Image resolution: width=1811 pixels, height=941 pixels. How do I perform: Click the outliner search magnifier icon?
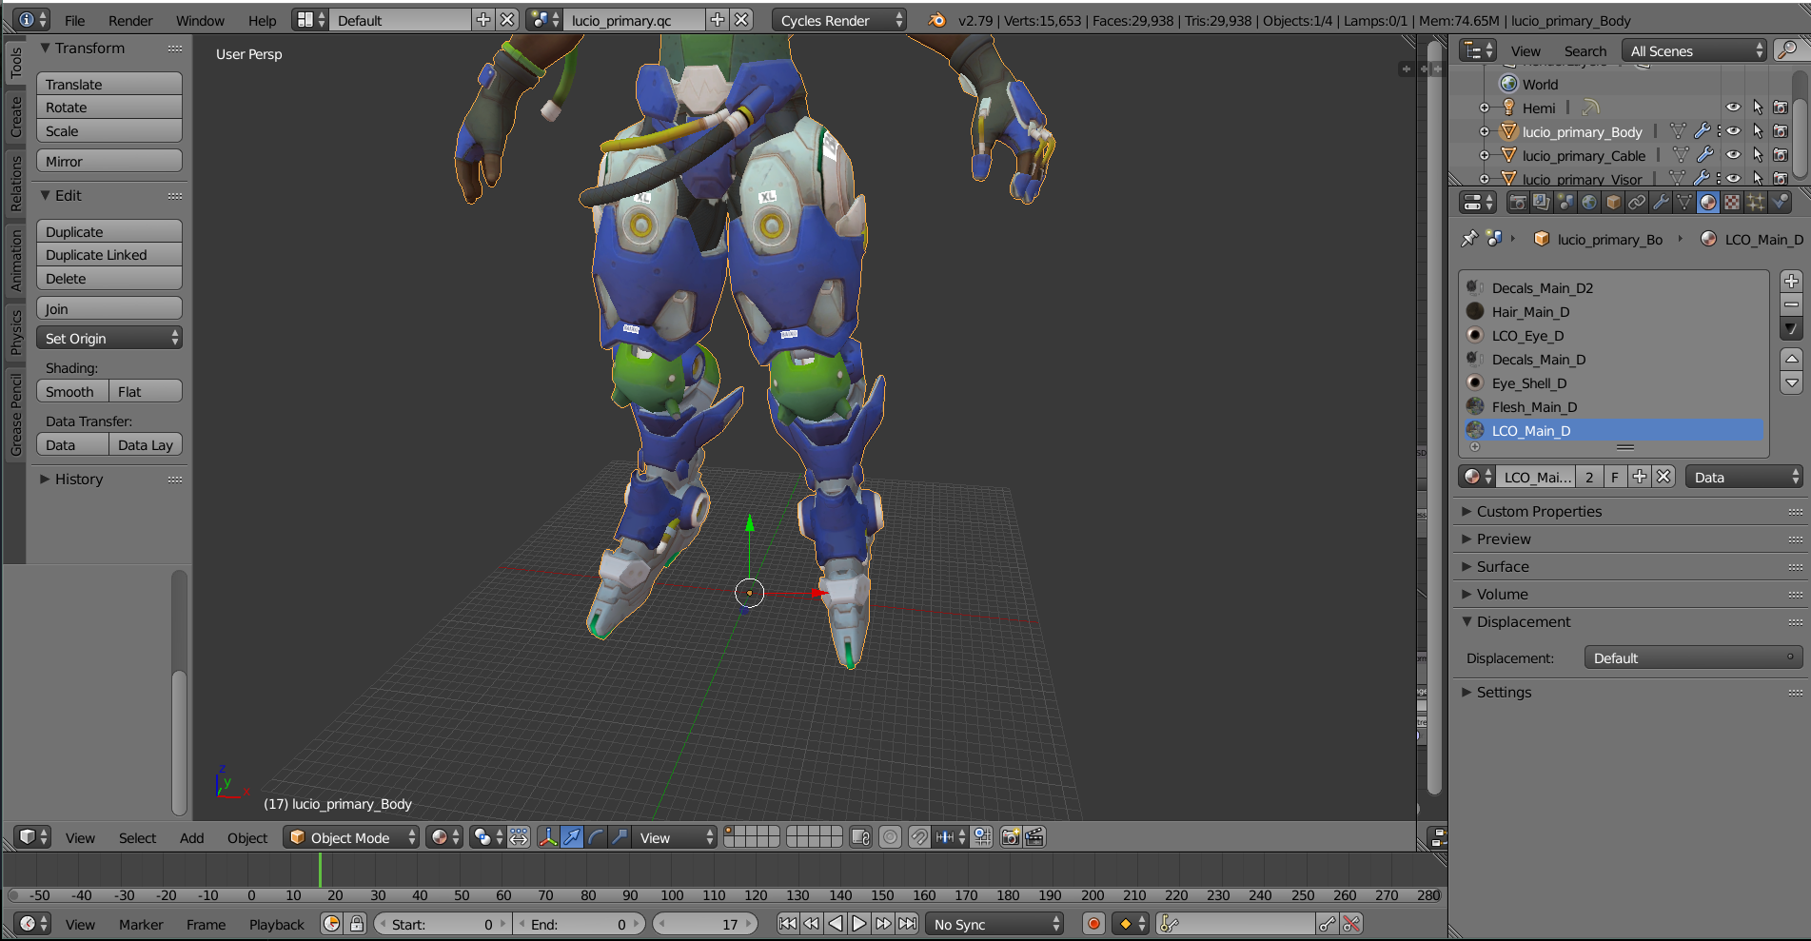pos(1788,50)
